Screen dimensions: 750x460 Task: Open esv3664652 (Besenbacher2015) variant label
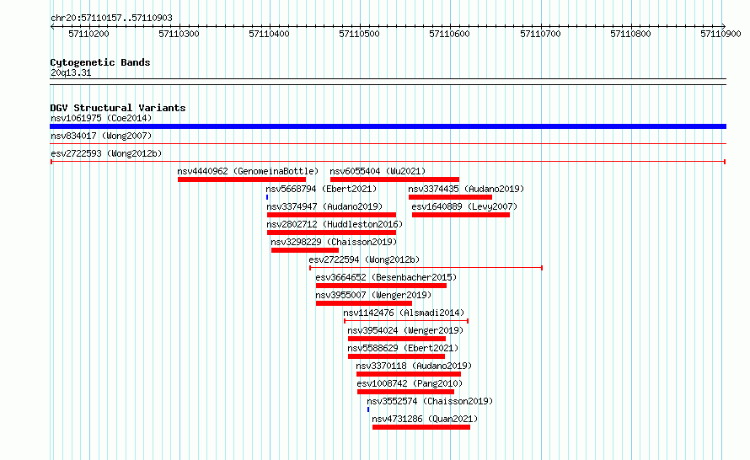pyautogui.click(x=386, y=277)
